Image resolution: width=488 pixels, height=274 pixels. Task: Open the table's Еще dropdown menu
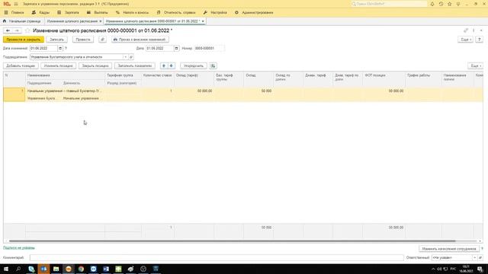[x=475, y=66]
